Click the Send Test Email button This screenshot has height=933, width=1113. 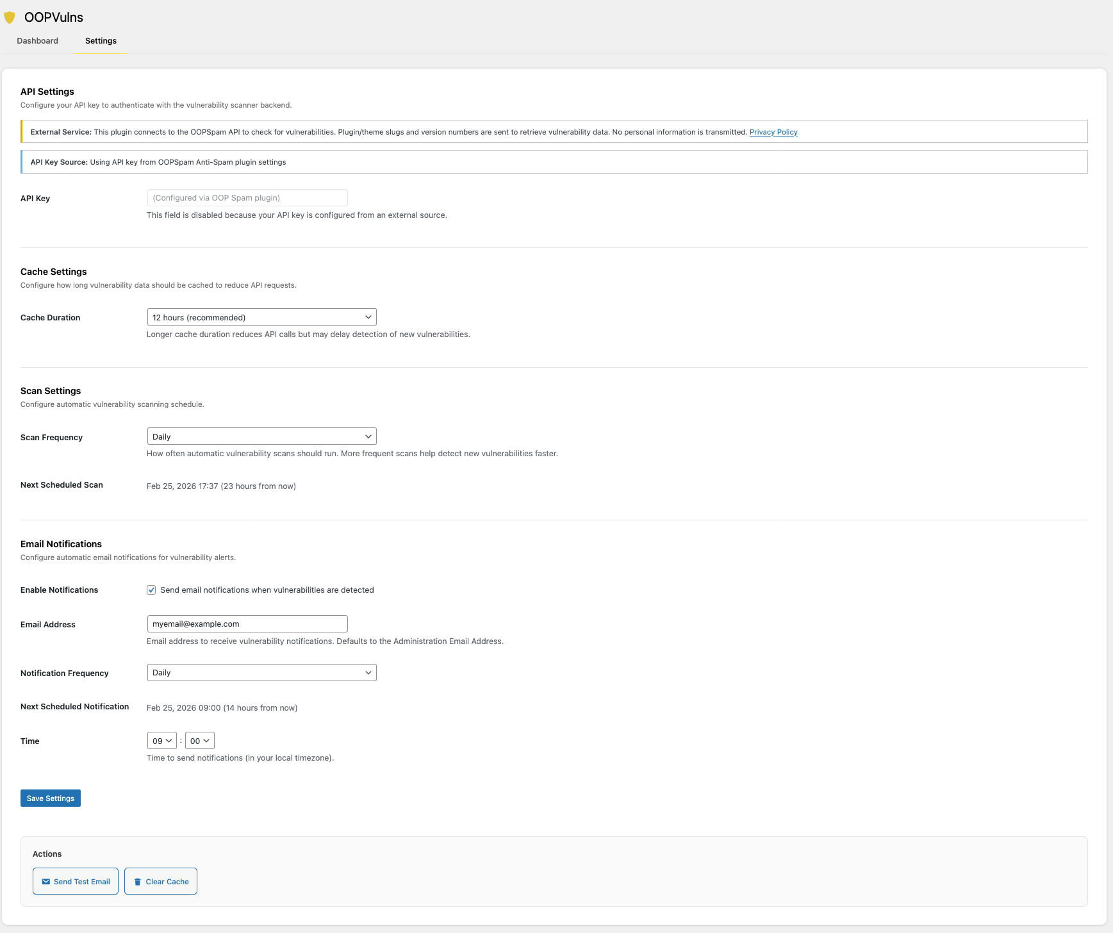tap(75, 881)
